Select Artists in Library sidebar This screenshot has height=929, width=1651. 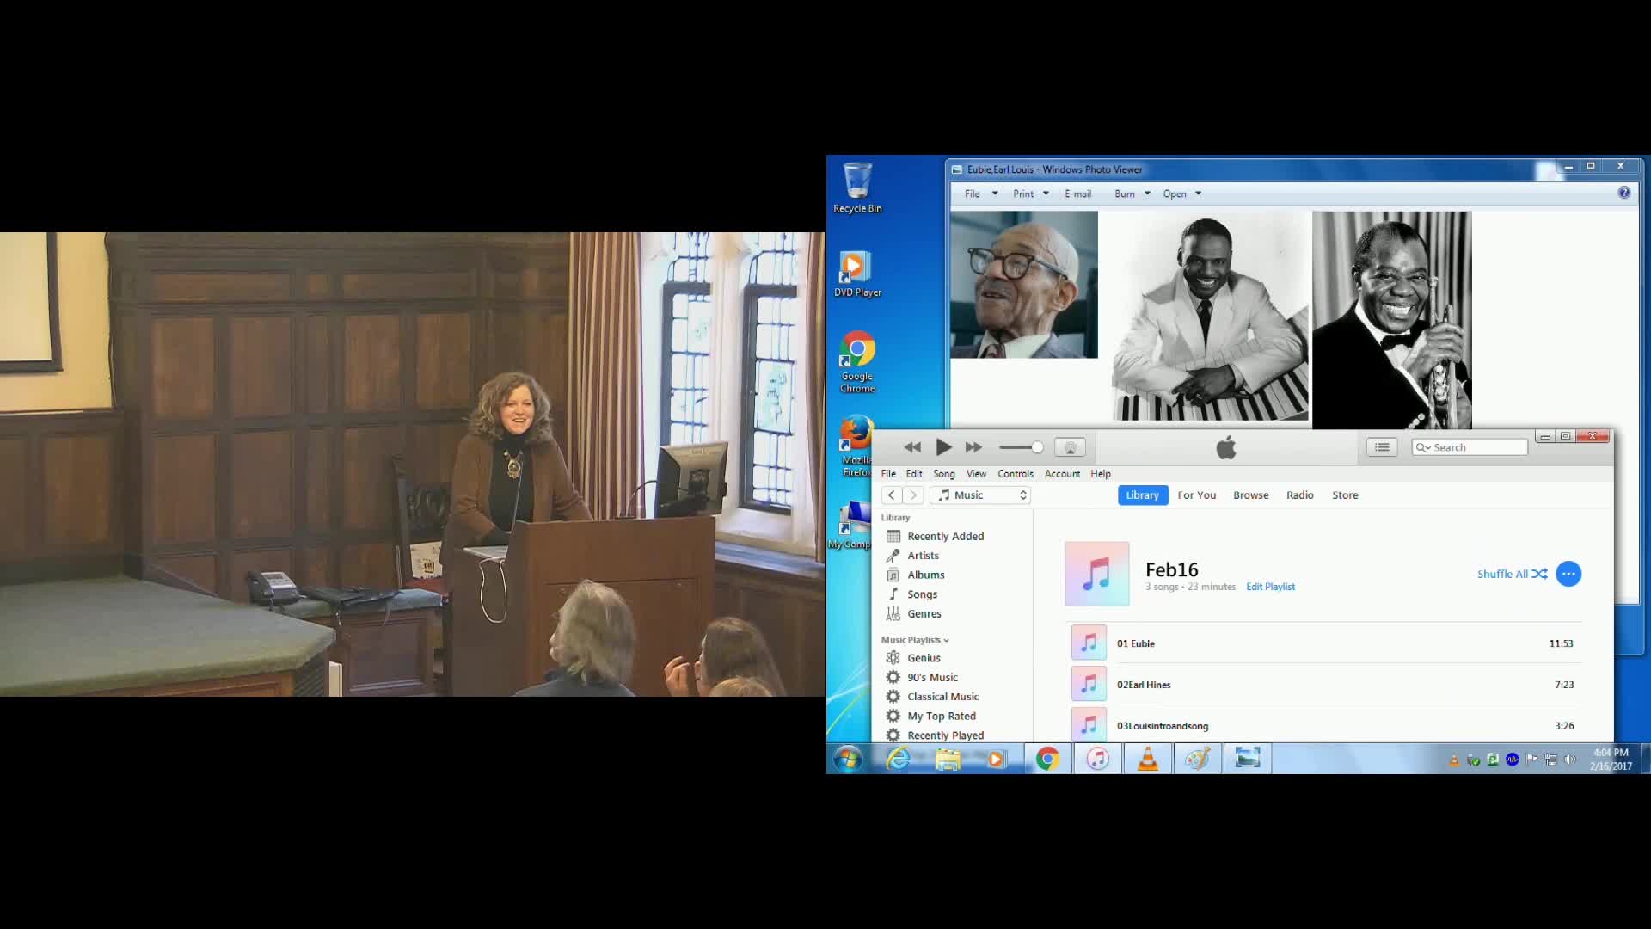pyautogui.click(x=924, y=556)
